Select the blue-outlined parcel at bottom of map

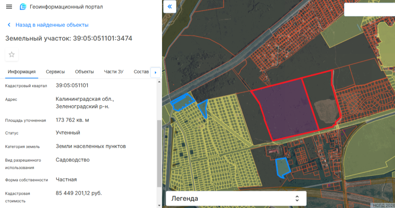point(283,167)
